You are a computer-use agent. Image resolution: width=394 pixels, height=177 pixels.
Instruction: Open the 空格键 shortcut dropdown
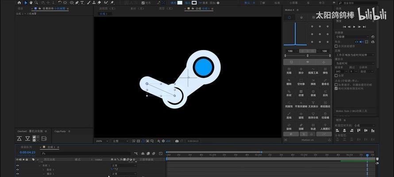[352, 37]
